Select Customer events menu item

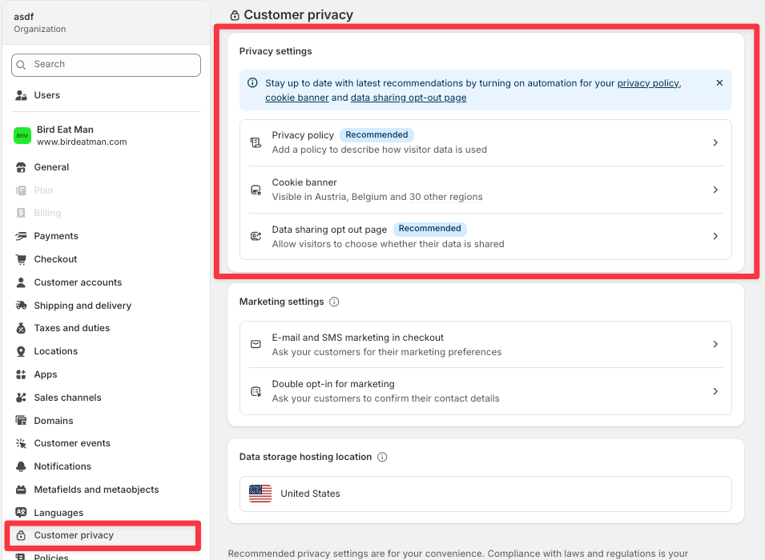[106, 443]
